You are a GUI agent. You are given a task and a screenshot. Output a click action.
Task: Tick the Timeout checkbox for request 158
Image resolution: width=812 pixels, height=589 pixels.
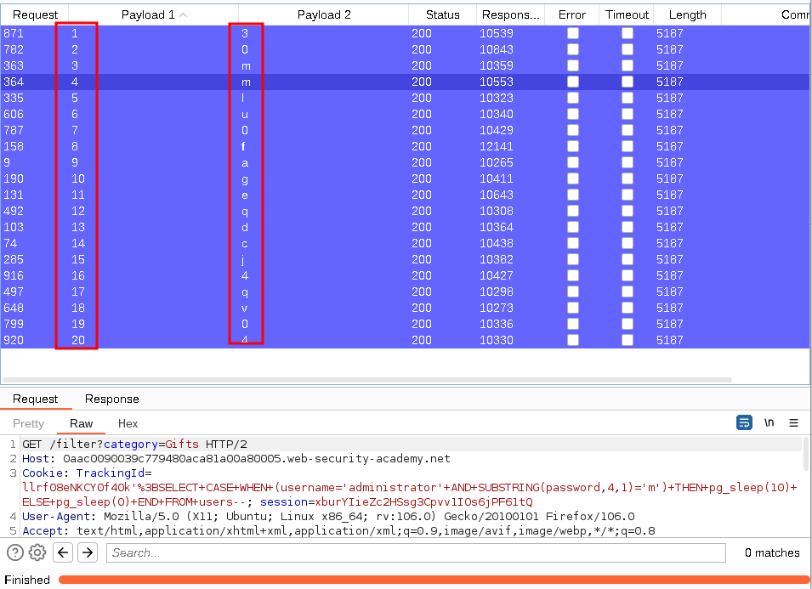[x=627, y=146]
